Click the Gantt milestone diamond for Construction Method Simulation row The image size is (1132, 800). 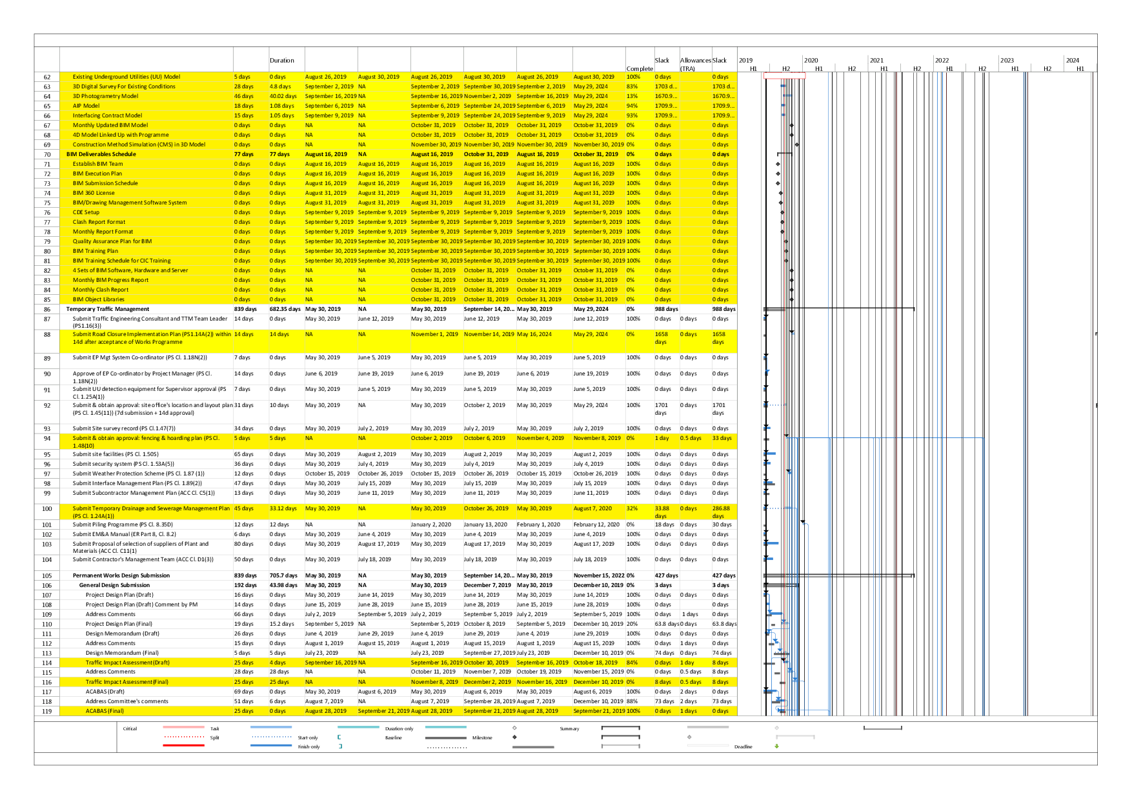coord(797,145)
